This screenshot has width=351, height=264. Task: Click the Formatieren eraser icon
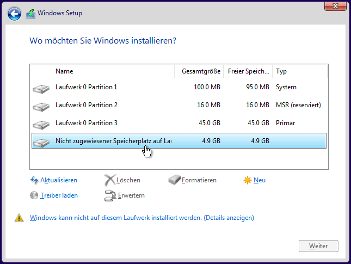click(174, 180)
